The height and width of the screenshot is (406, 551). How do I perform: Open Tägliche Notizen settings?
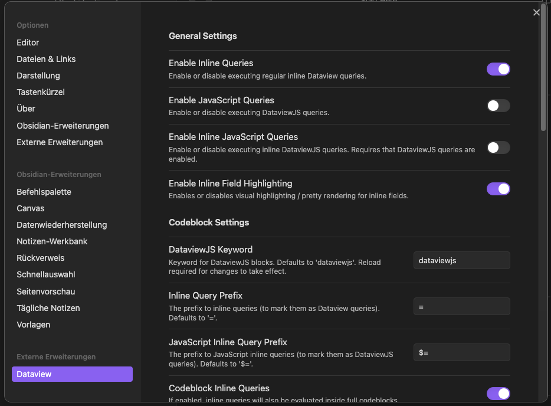48,308
